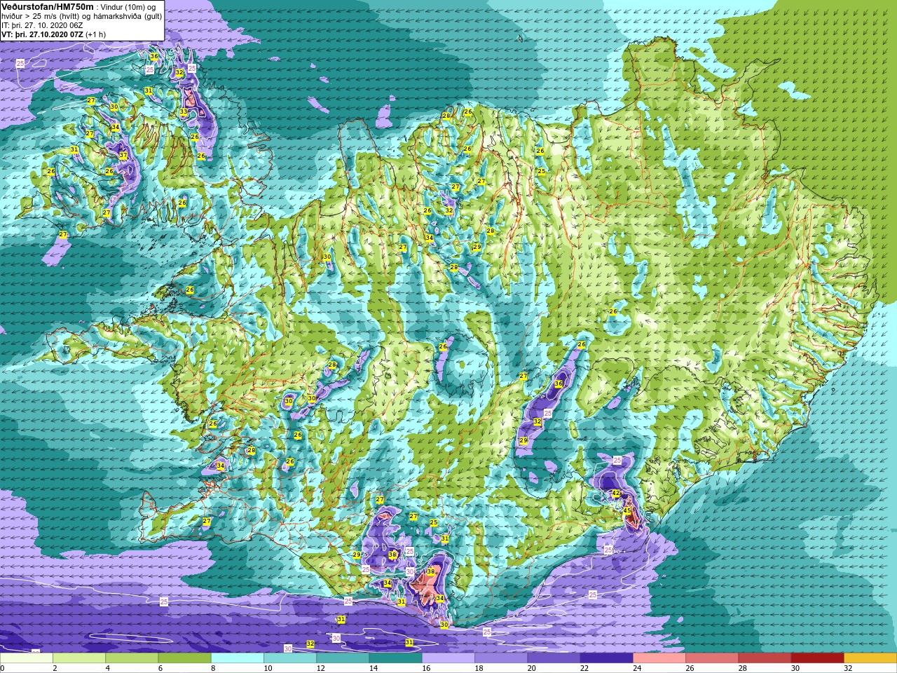Viewport: 897px width, 673px height.
Task: Select the lavender 16–18 m/s legend swatch
Action: pos(448,658)
